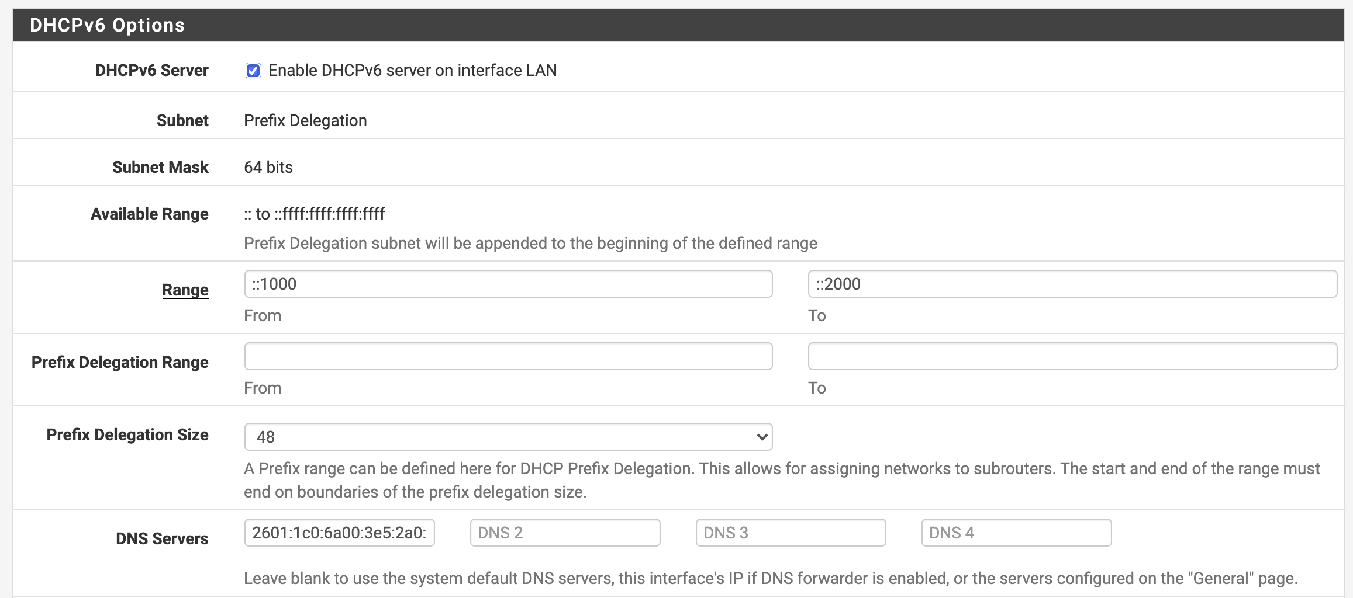
Task: Open the Prefix Delegation Size dropdown
Action: [x=508, y=437]
